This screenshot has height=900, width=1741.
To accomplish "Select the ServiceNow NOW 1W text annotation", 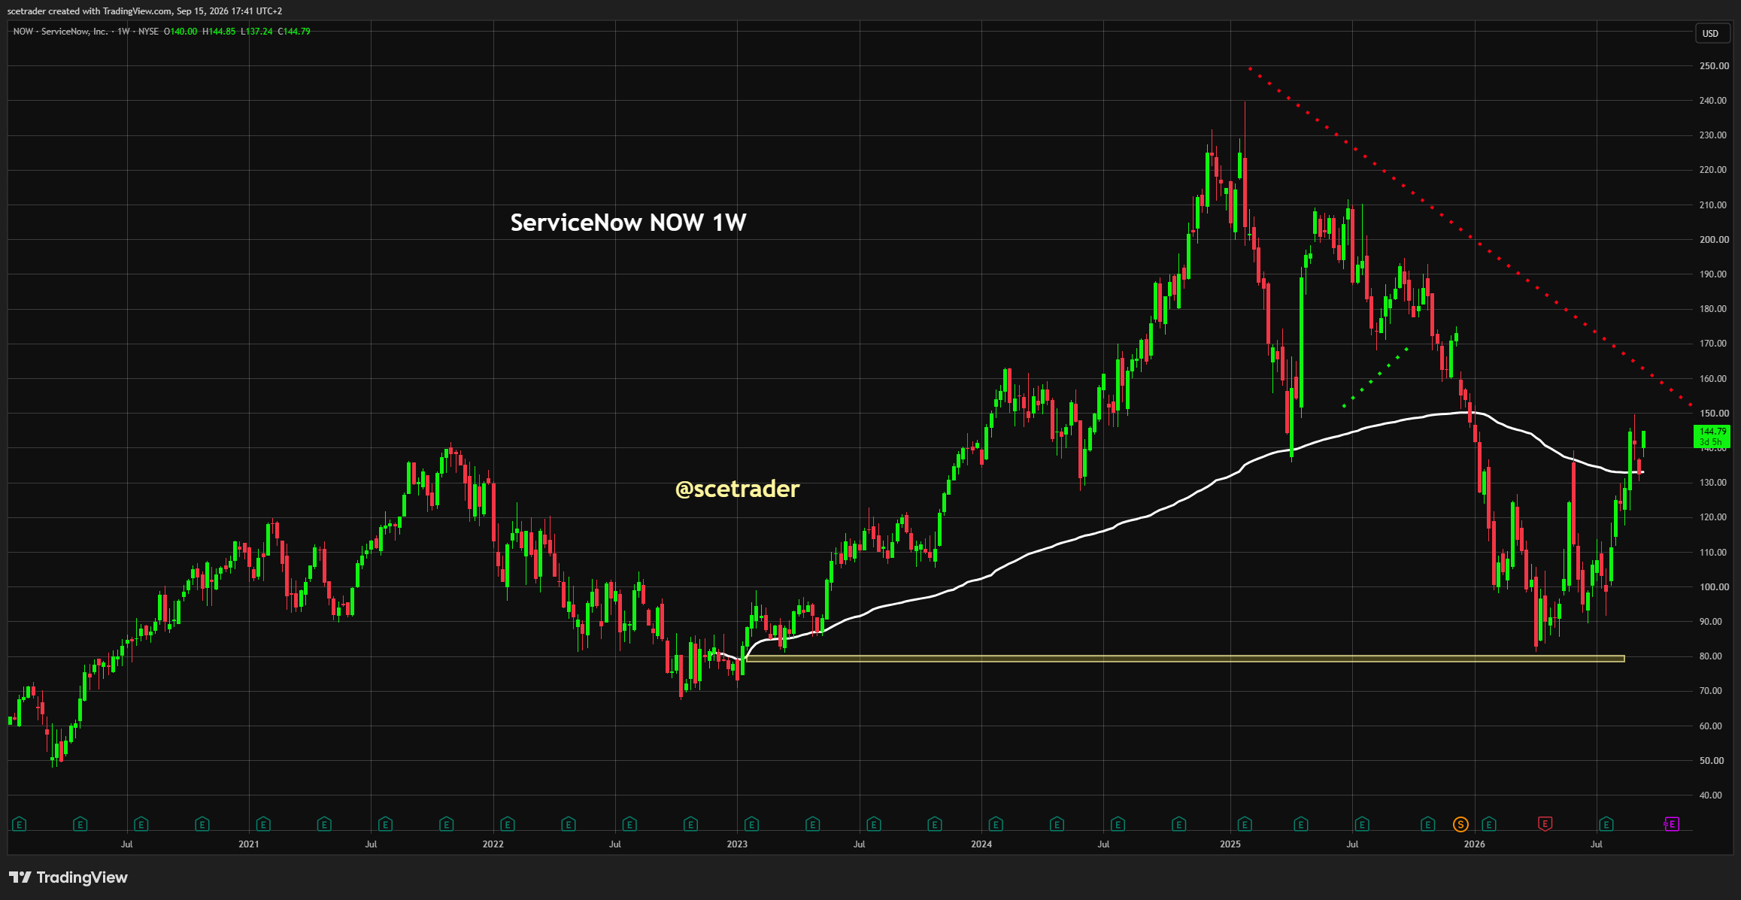I will pyautogui.click(x=628, y=223).
